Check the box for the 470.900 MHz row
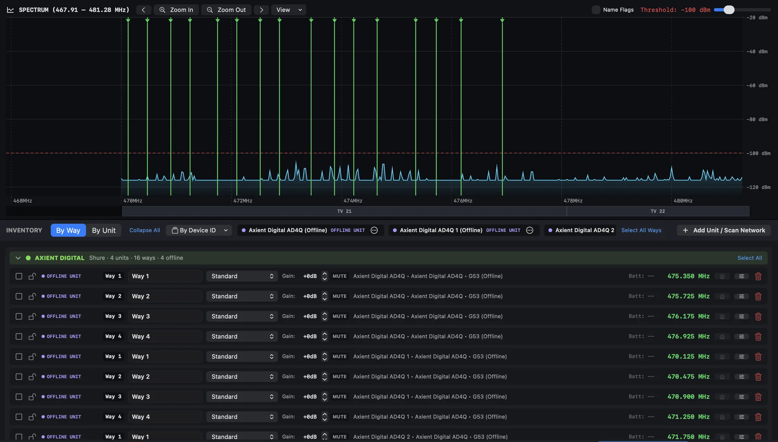The height and width of the screenshot is (442, 778). tap(19, 397)
